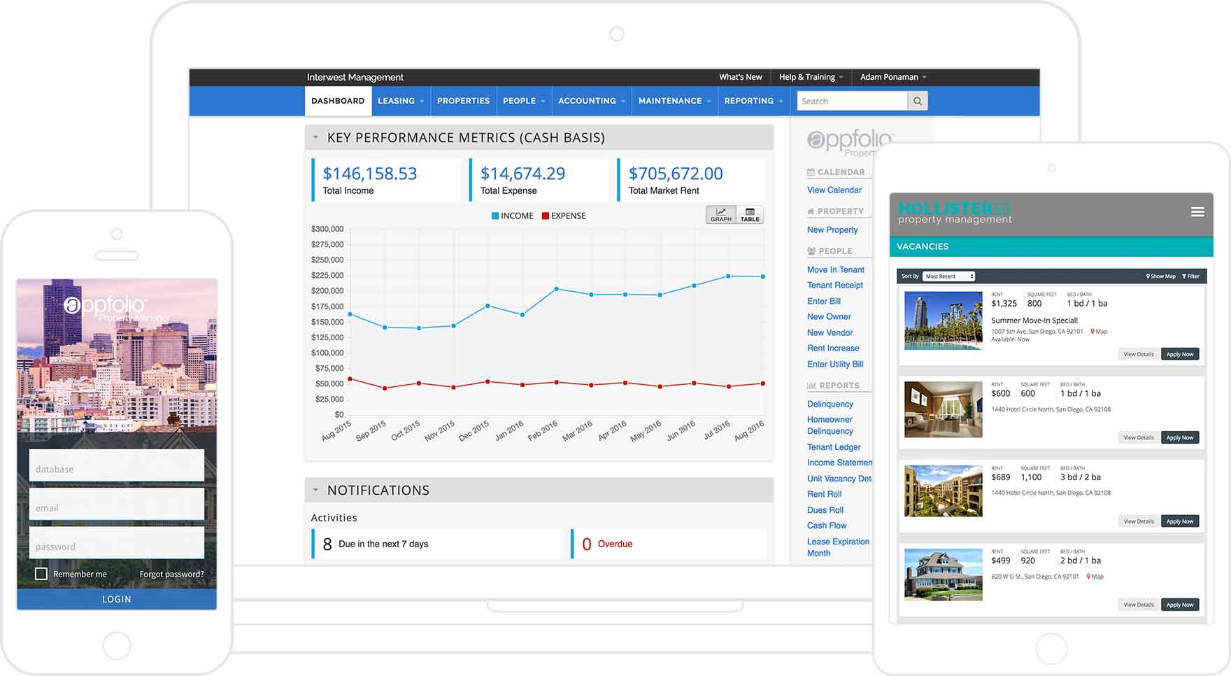Click Map pin for 1007 5th Ave listing
Screen dimensions: 1231x676
(x=1099, y=332)
